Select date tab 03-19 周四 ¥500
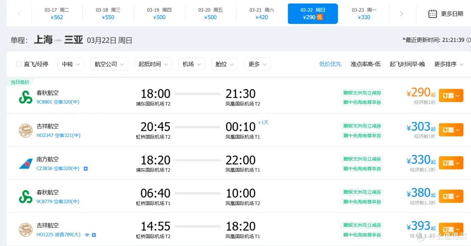 click(159, 14)
